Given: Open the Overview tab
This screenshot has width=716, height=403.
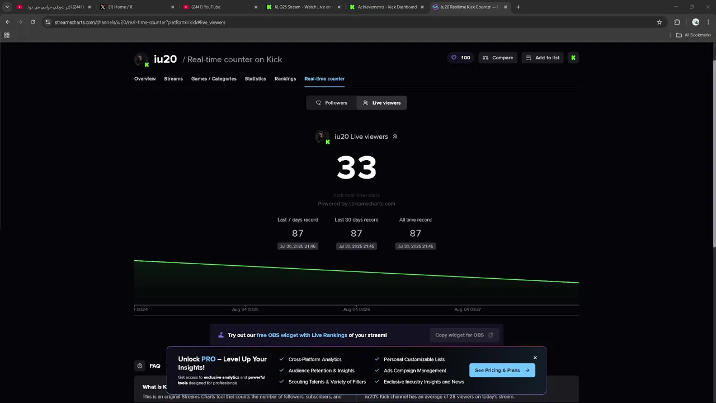Looking at the screenshot, I should click(x=145, y=78).
